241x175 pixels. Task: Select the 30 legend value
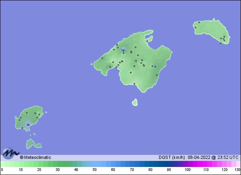click(x=57, y=170)
